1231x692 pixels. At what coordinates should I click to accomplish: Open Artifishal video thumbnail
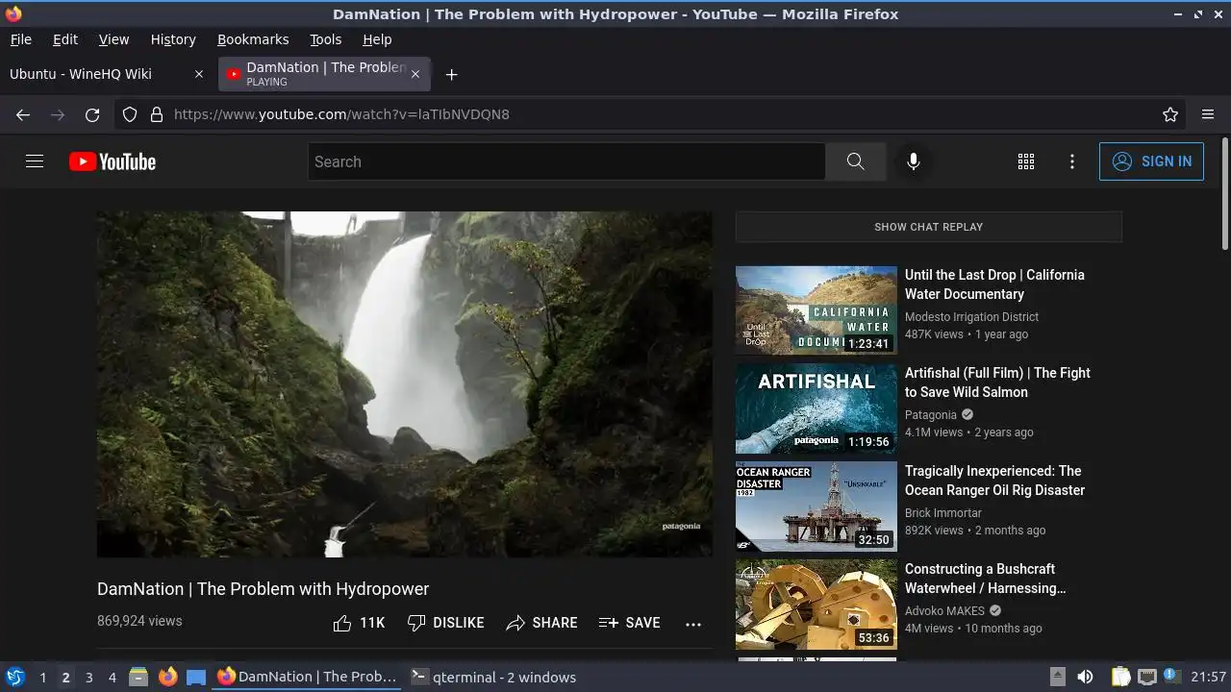pyautogui.click(x=816, y=408)
